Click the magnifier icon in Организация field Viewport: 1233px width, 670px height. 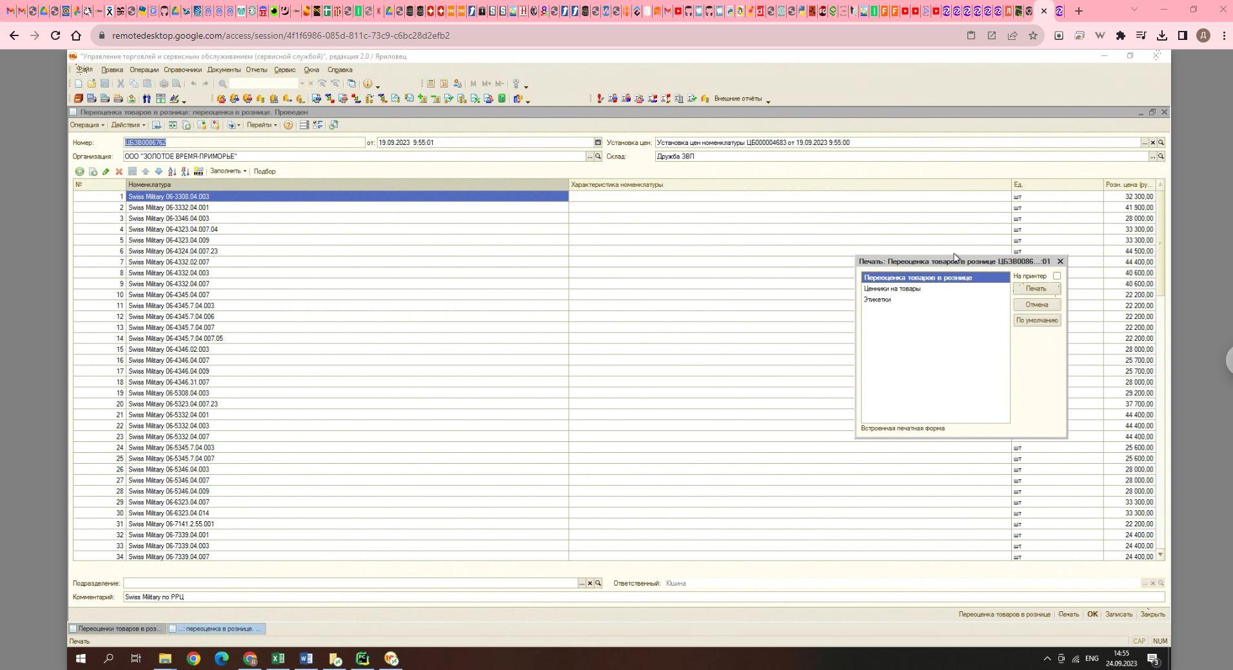(x=598, y=157)
